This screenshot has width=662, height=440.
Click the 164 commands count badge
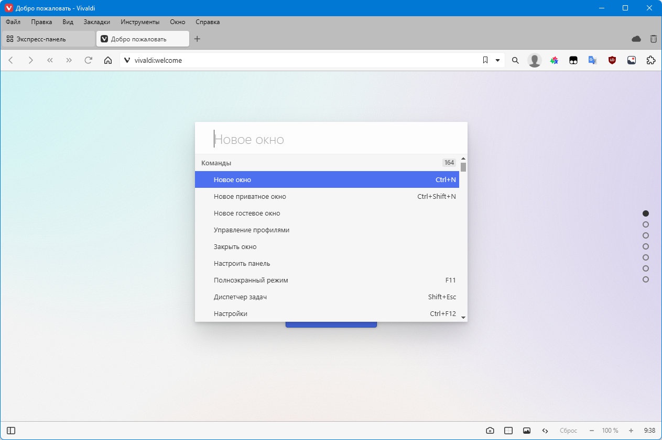(x=449, y=163)
